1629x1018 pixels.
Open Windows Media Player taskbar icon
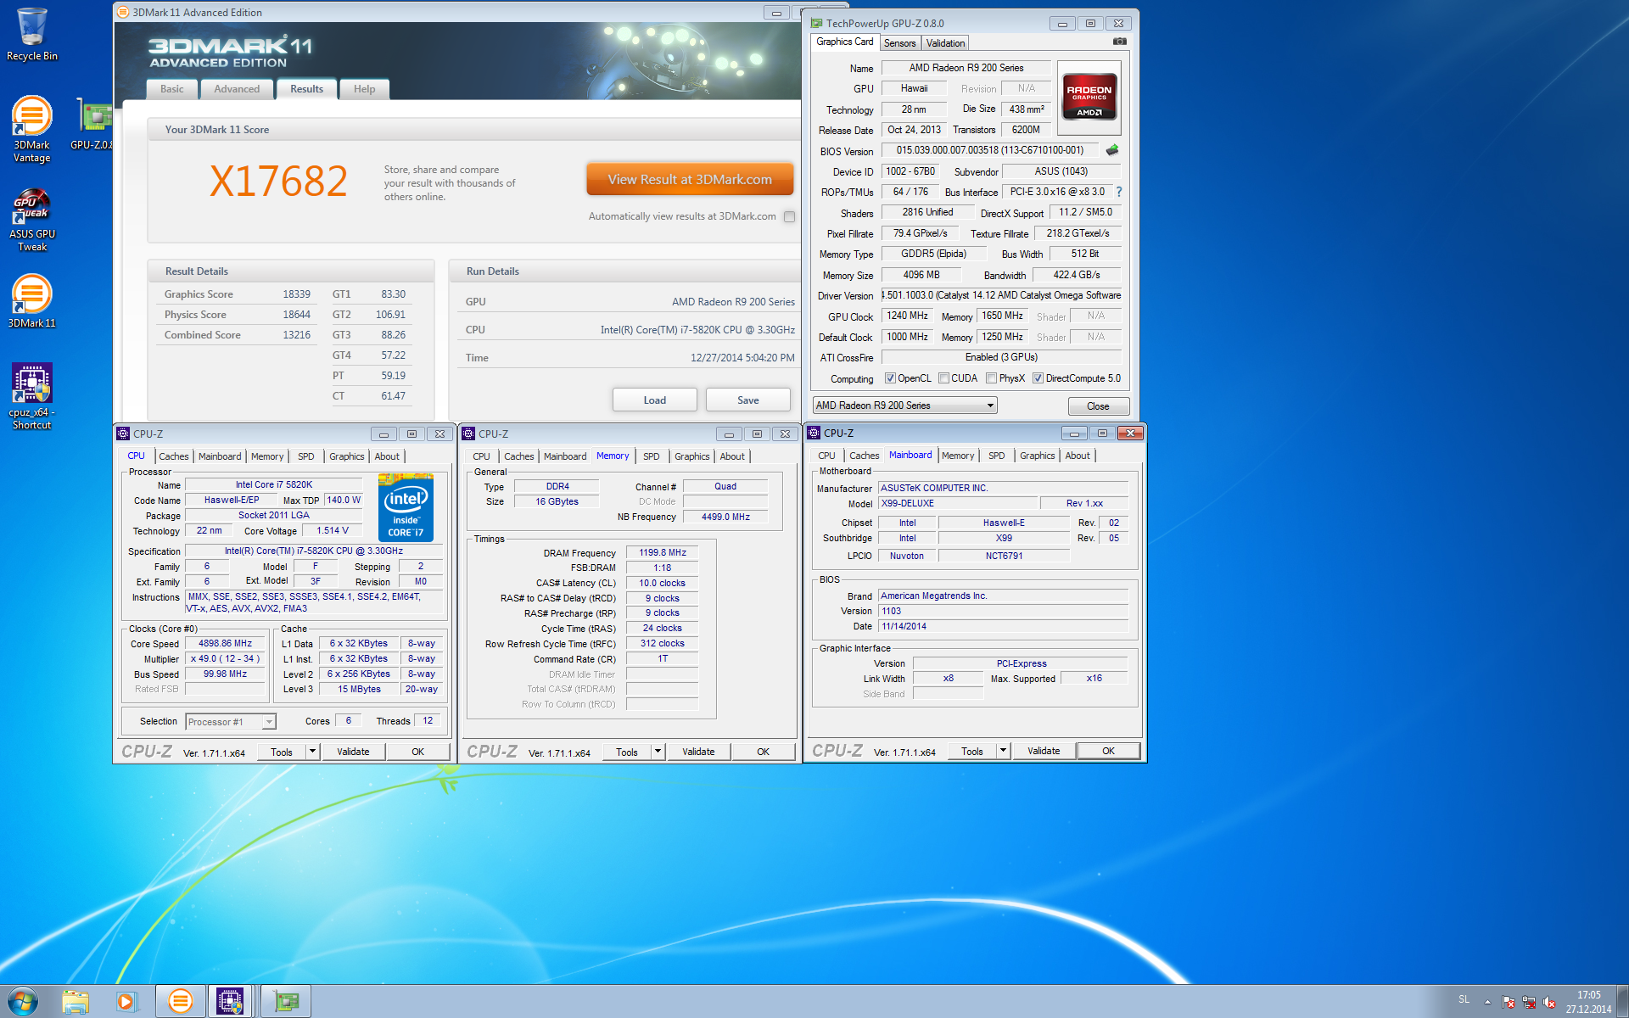pyautogui.click(x=126, y=1002)
